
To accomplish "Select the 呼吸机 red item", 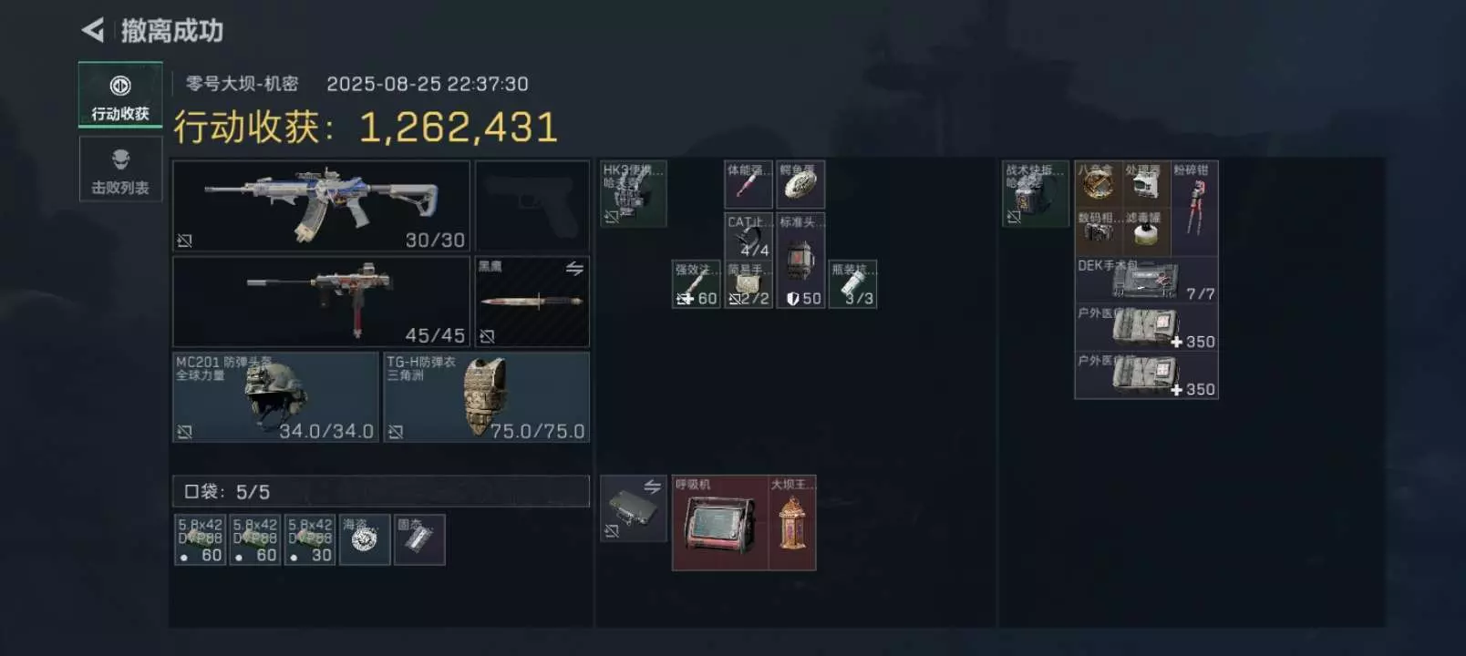I will coord(719,523).
